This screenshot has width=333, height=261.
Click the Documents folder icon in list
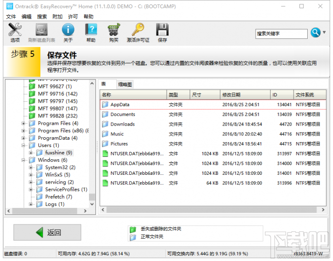(105, 114)
